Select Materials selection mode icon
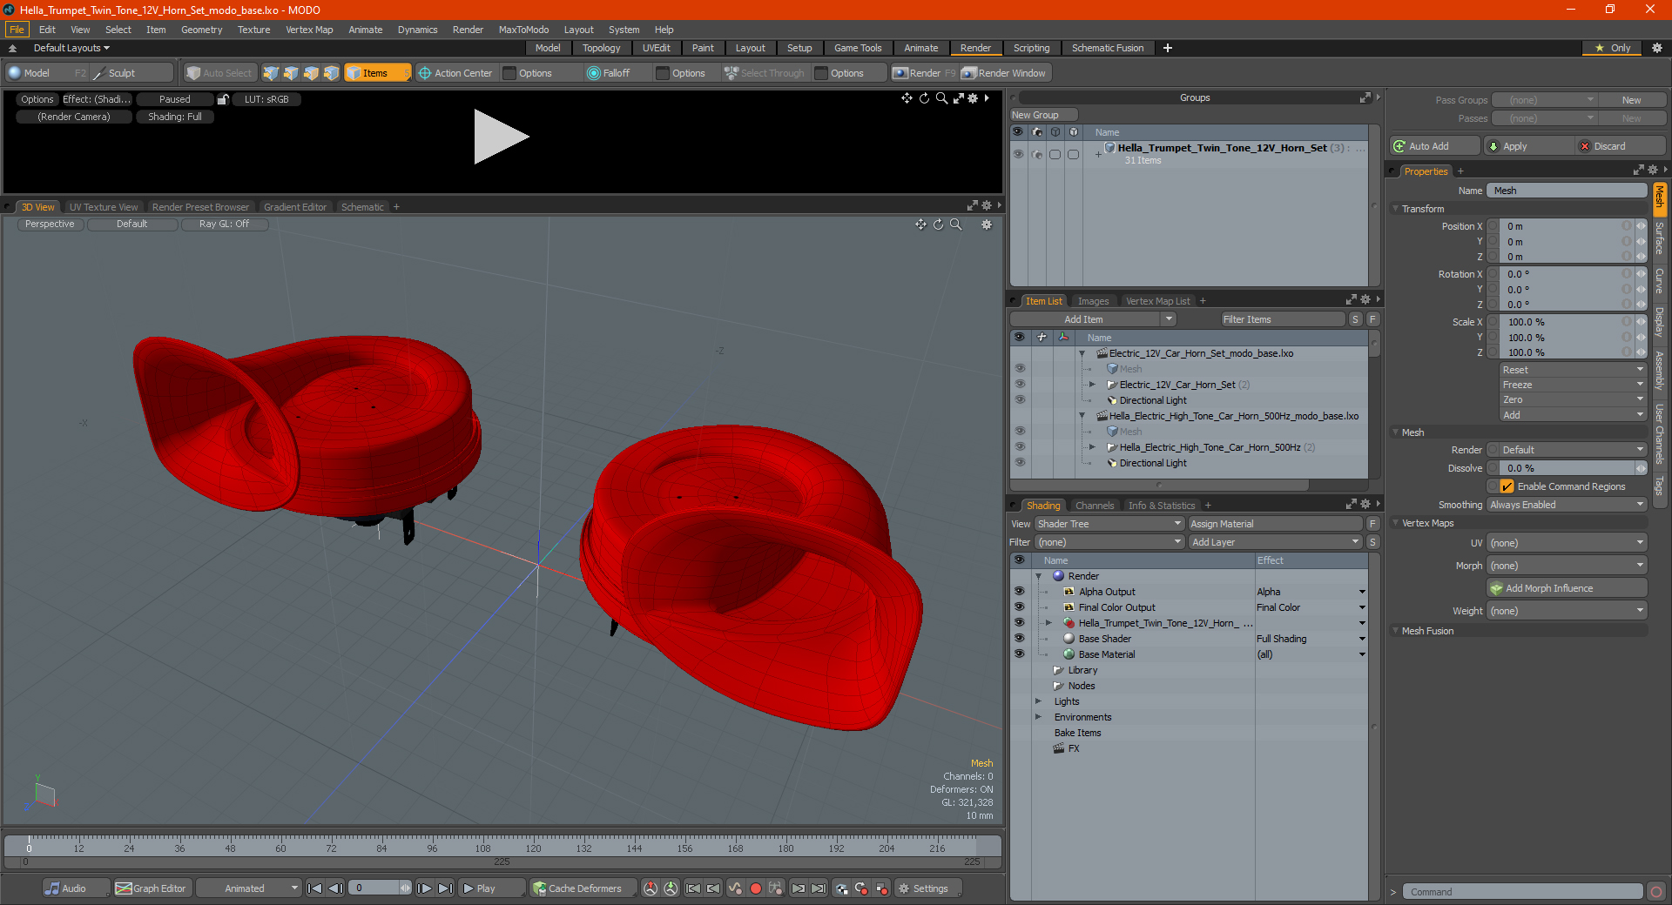Screen dimensions: 1672x905 click(x=331, y=73)
